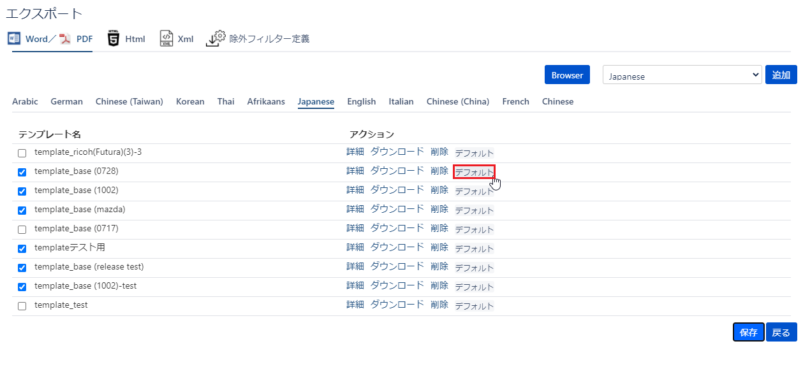Open the Japanese language dropdown
This screenshot has width=803, height=367.
(682, 75)
